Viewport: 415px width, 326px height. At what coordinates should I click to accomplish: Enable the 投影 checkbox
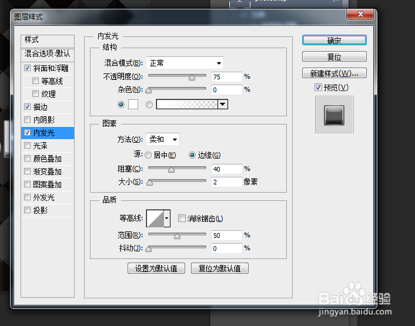coord(27,210)
